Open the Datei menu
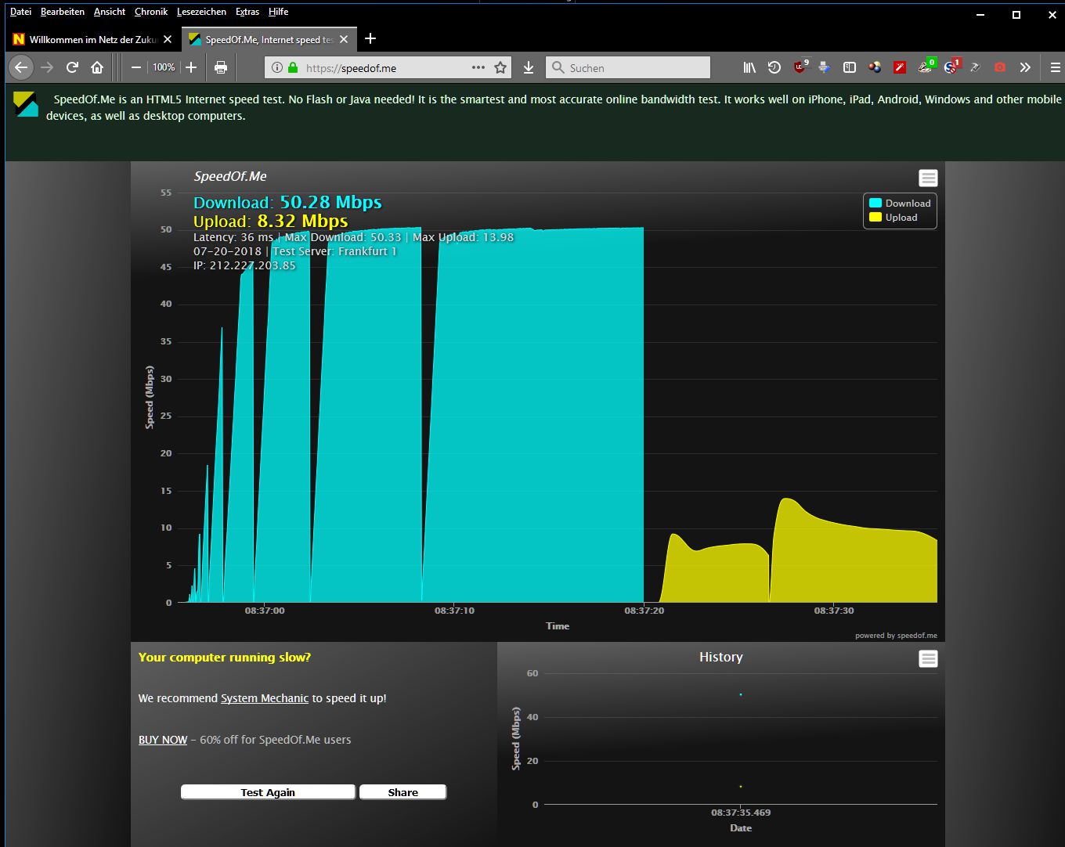The image size is (1065, 847). (21, 12)
